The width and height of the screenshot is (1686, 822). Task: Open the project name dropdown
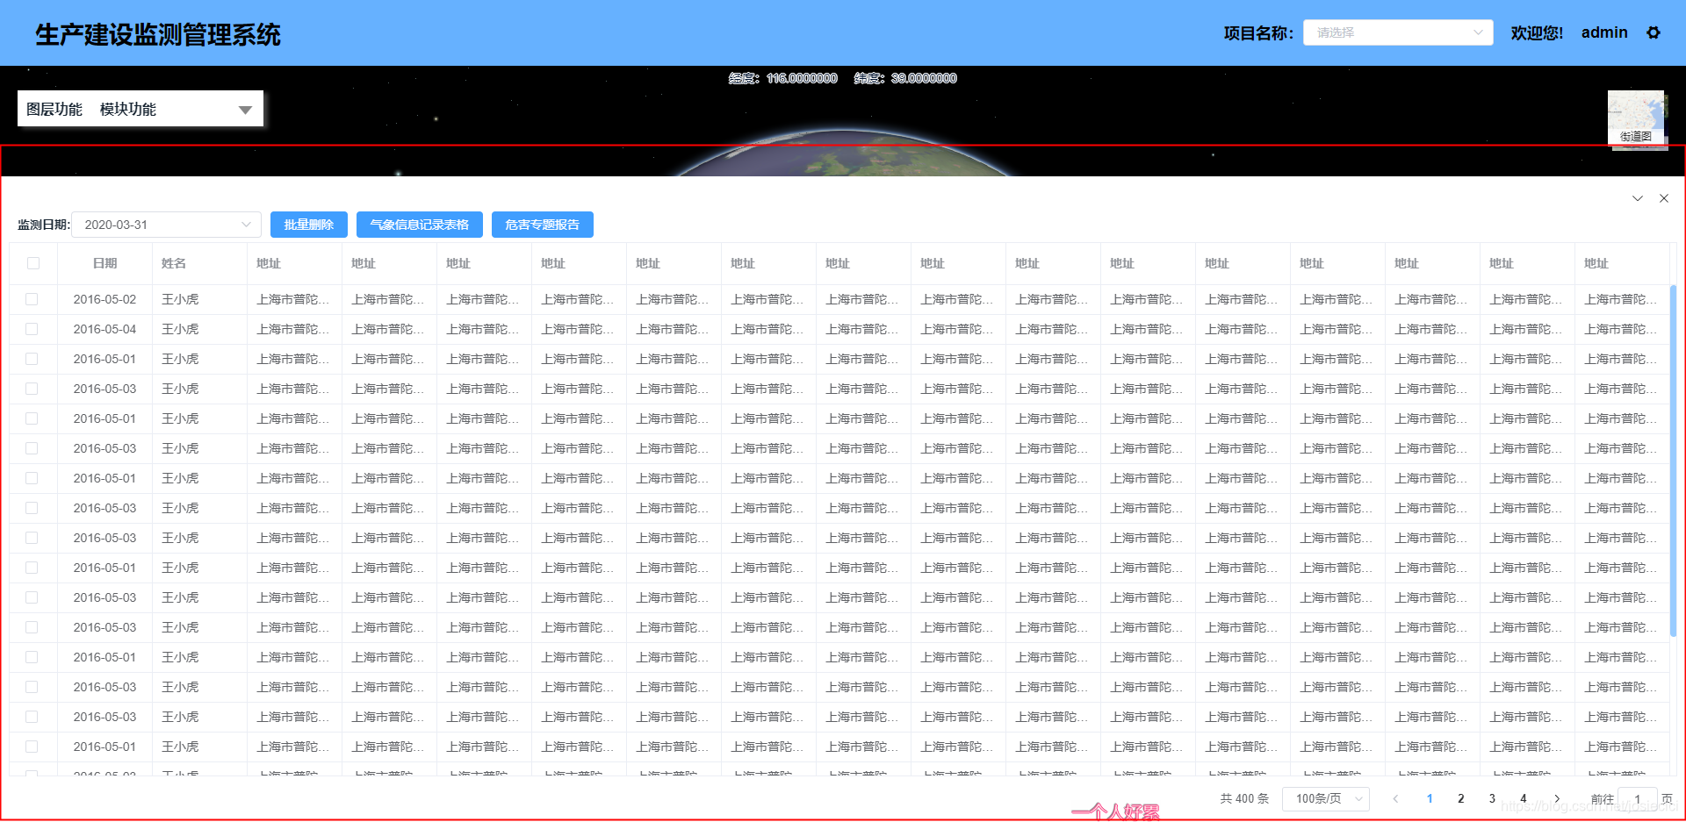coord(1398,32)
